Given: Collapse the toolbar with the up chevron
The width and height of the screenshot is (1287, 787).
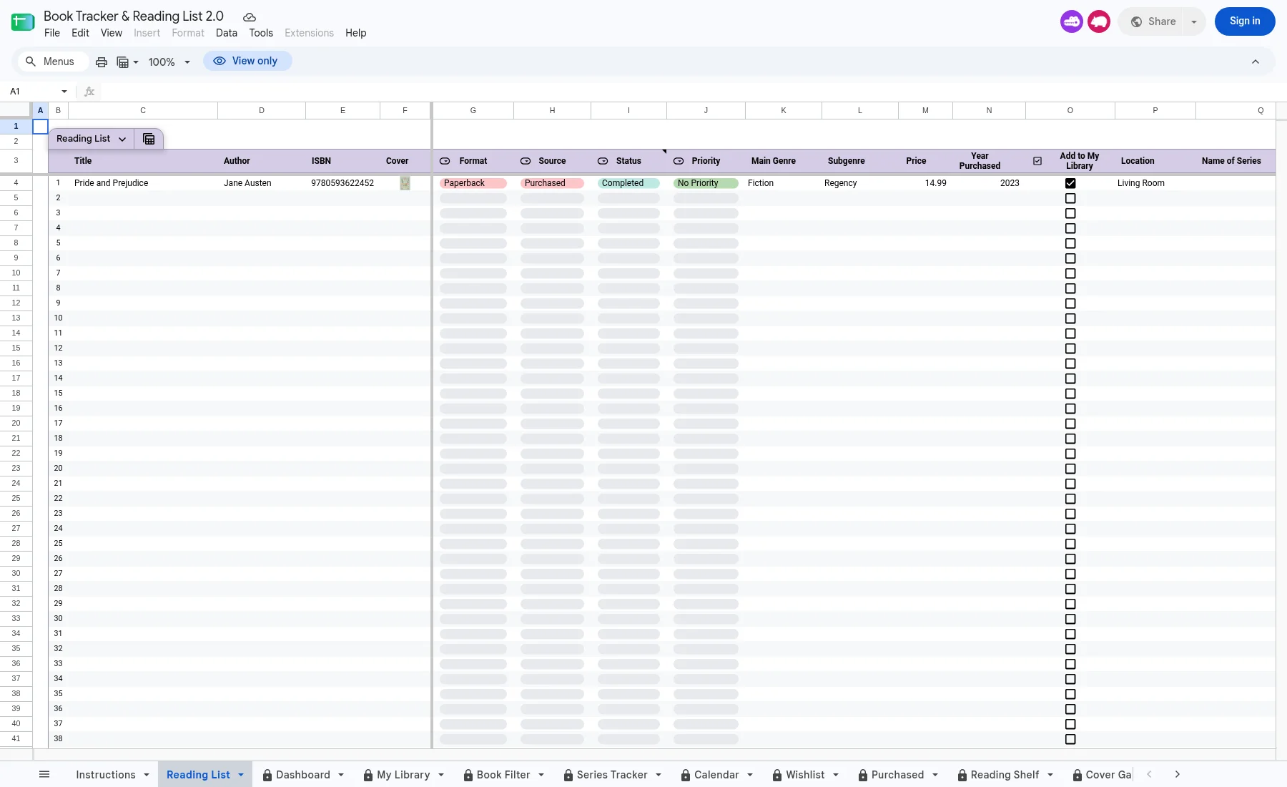Looking at the screenshot, I should tap(1256, 62).
